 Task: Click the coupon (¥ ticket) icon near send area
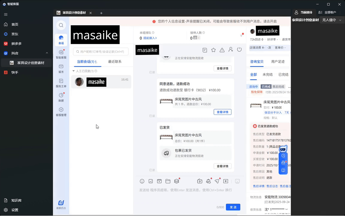pyautogui.click(x=226, y=181)
